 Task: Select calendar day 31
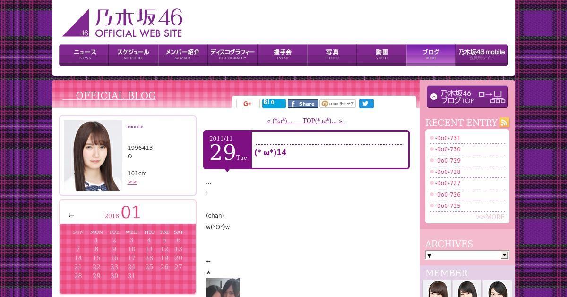[131, 276]
